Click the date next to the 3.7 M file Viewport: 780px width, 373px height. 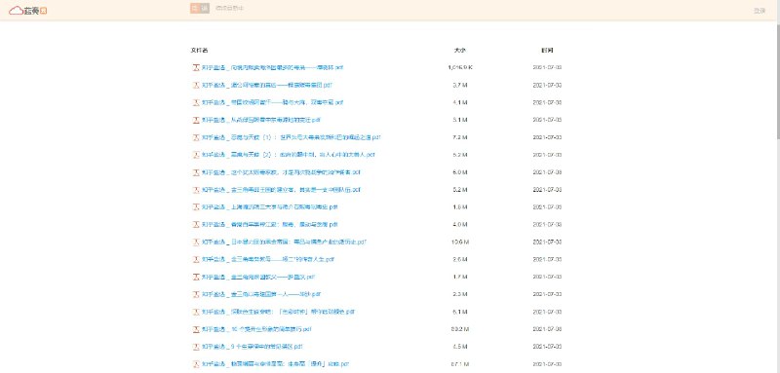click(547, 85)
